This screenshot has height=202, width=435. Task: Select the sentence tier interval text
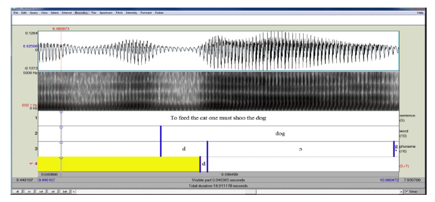point(218,118)
